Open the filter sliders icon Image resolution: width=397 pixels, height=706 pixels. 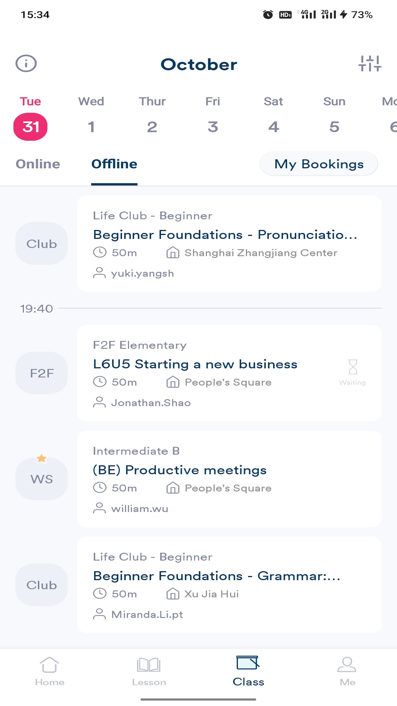(370, 64)
